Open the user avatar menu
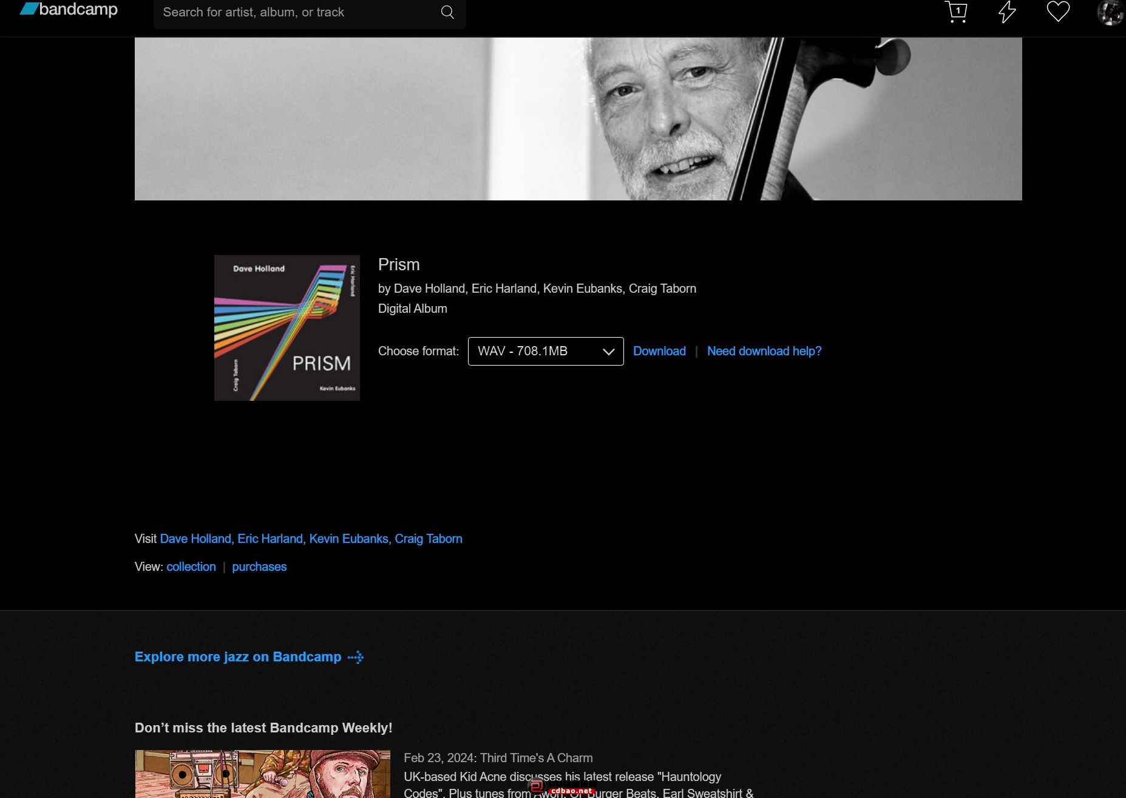Viewport: 1126px width, 798px height. coord(1110,12)
